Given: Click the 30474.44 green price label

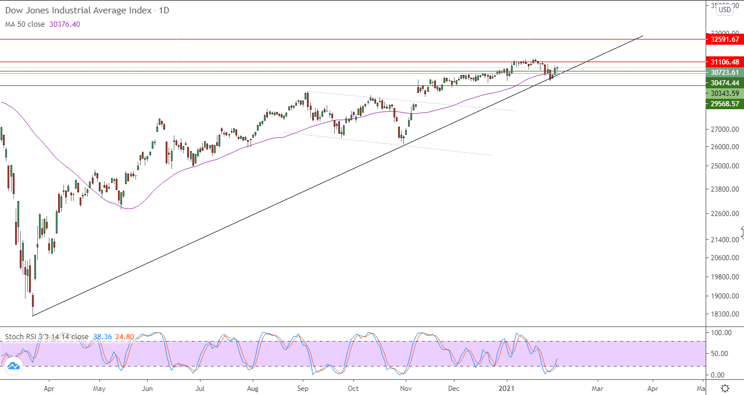Looking at the screenshot, I should tap(725, 83).
